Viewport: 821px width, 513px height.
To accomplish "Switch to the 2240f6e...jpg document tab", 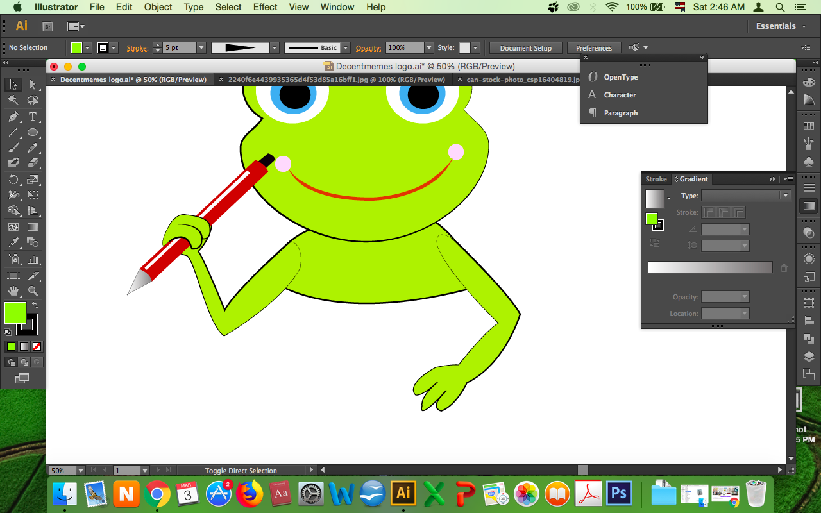I will pyautogui.click(x=336, y=80).
